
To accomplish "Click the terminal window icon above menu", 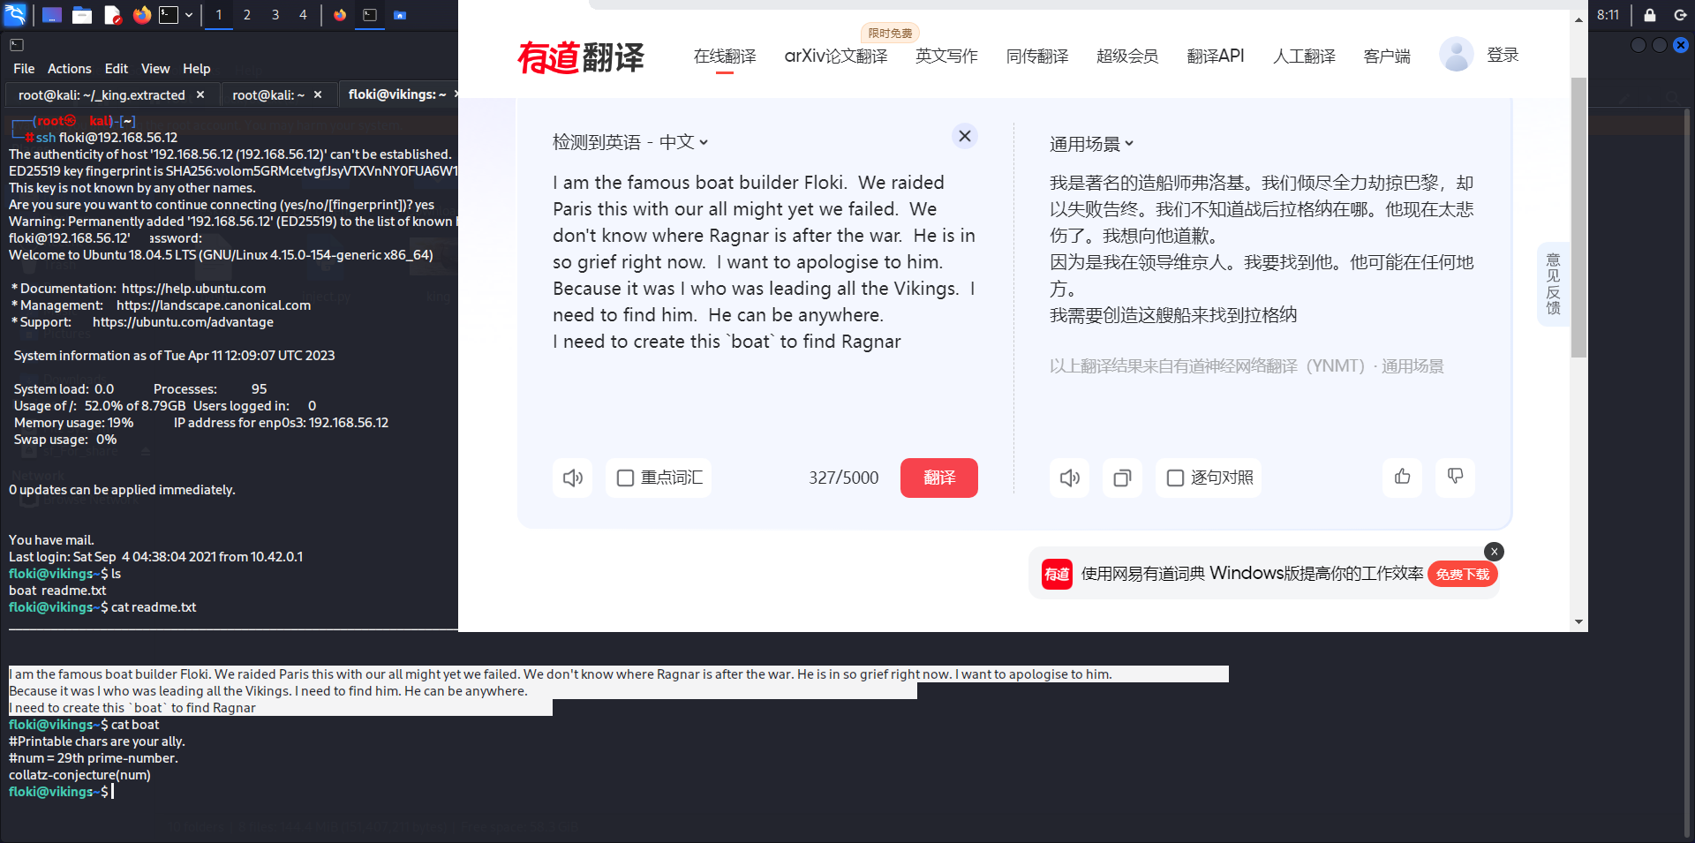I will pyautogui.click(x=17, y=45).
